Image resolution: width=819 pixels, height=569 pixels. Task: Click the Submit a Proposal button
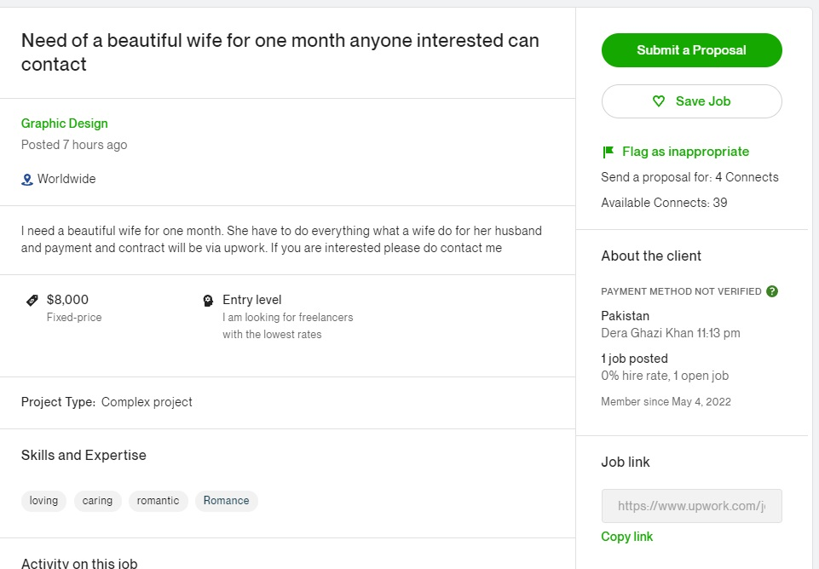click(691, 50)
